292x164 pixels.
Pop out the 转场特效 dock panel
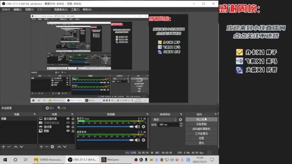pyautogui.click(x=181, y=114)
